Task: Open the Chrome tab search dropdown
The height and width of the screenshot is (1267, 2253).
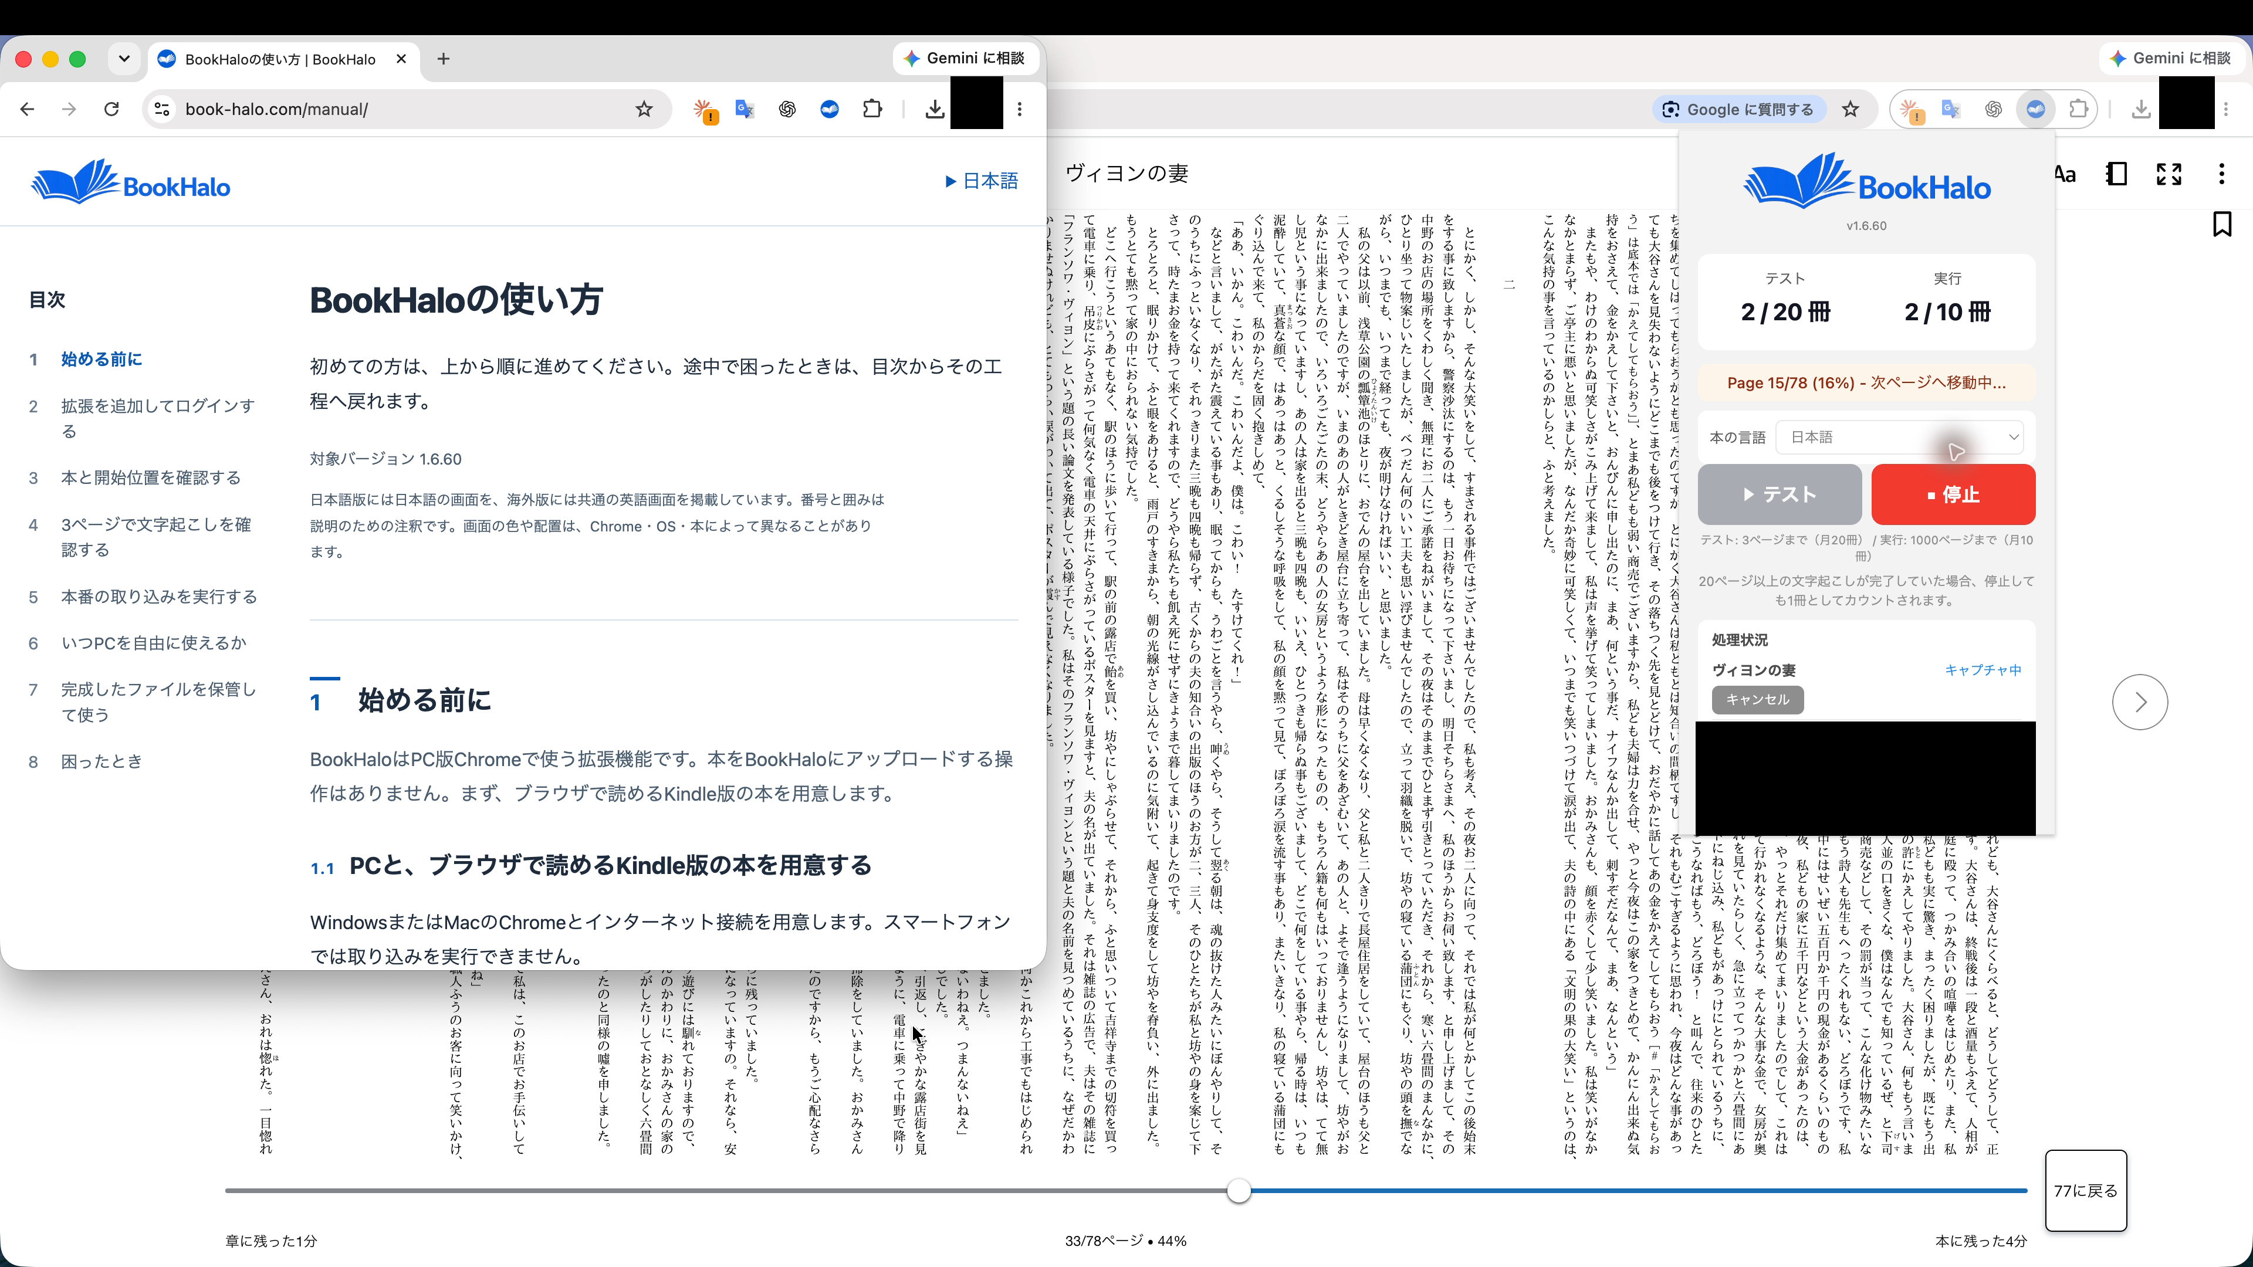Action: coord(124,59)
